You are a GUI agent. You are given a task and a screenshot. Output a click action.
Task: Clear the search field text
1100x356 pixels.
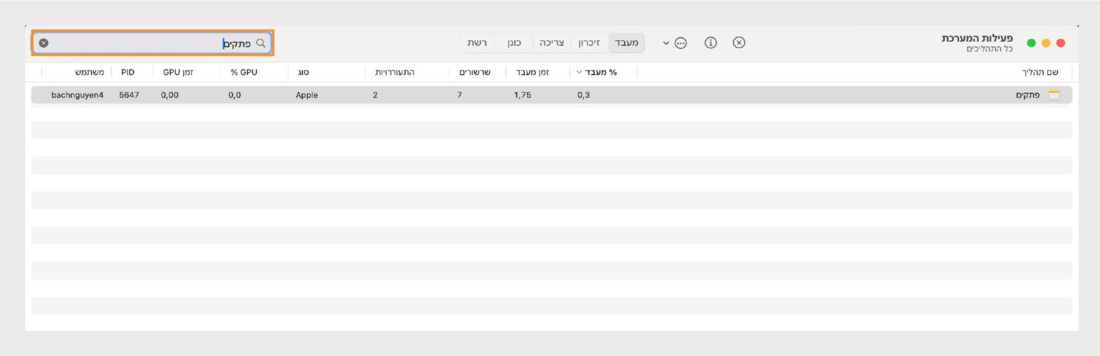pos(44,43)
